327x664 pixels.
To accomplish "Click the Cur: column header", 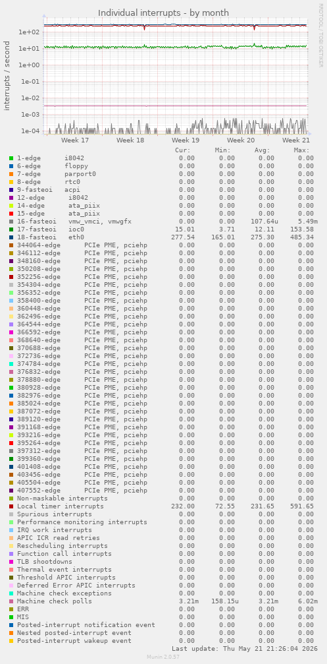I will point(182,150).
